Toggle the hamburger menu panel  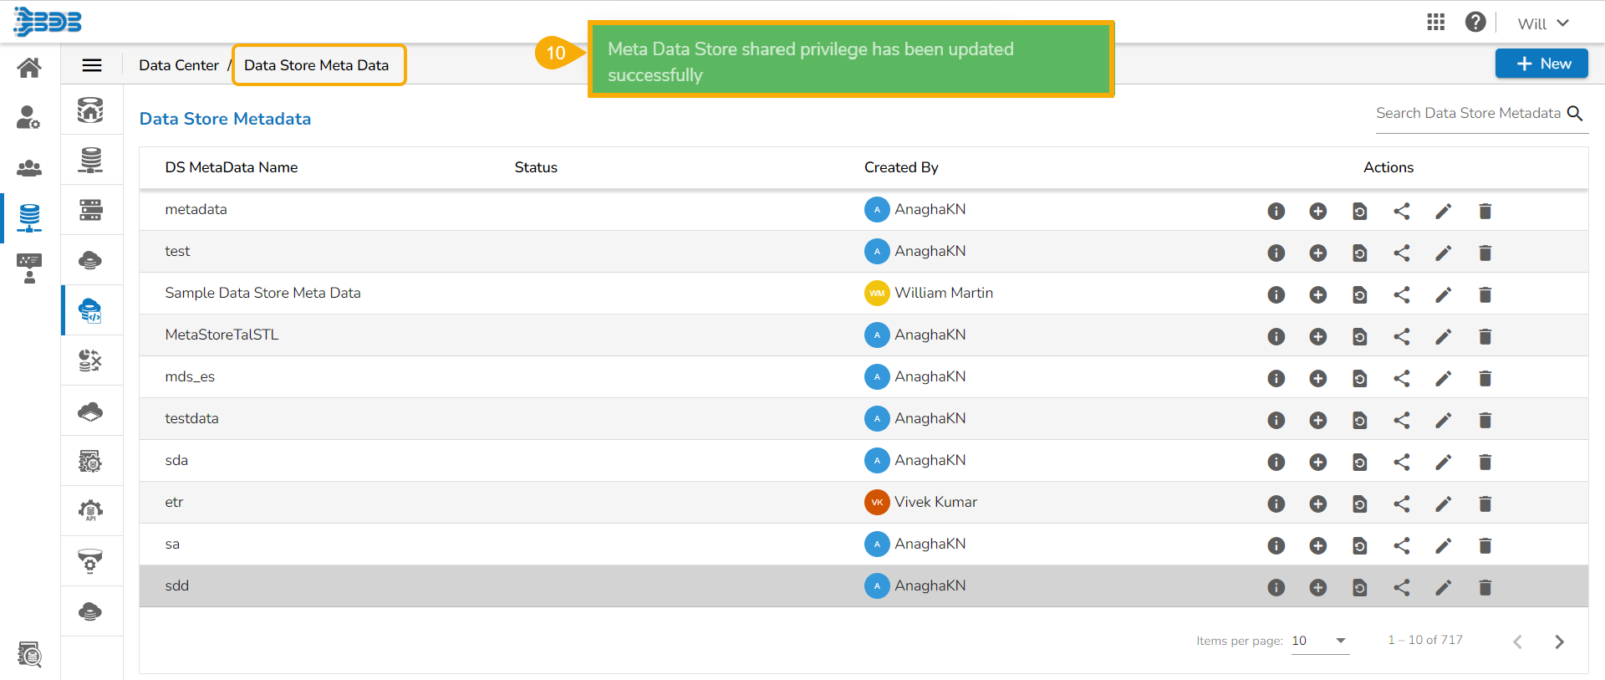pyautogui.click(x=92, y=65)
